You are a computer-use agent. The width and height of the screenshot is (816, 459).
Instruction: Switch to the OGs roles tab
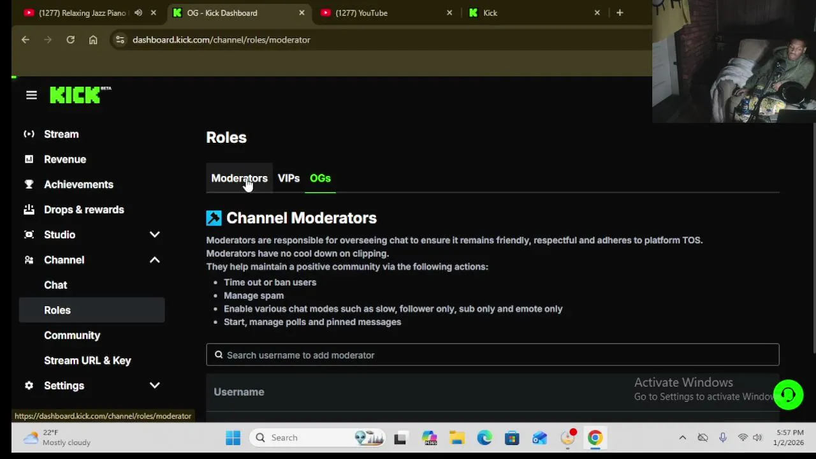pyautogui.click(x=320, y=178)
